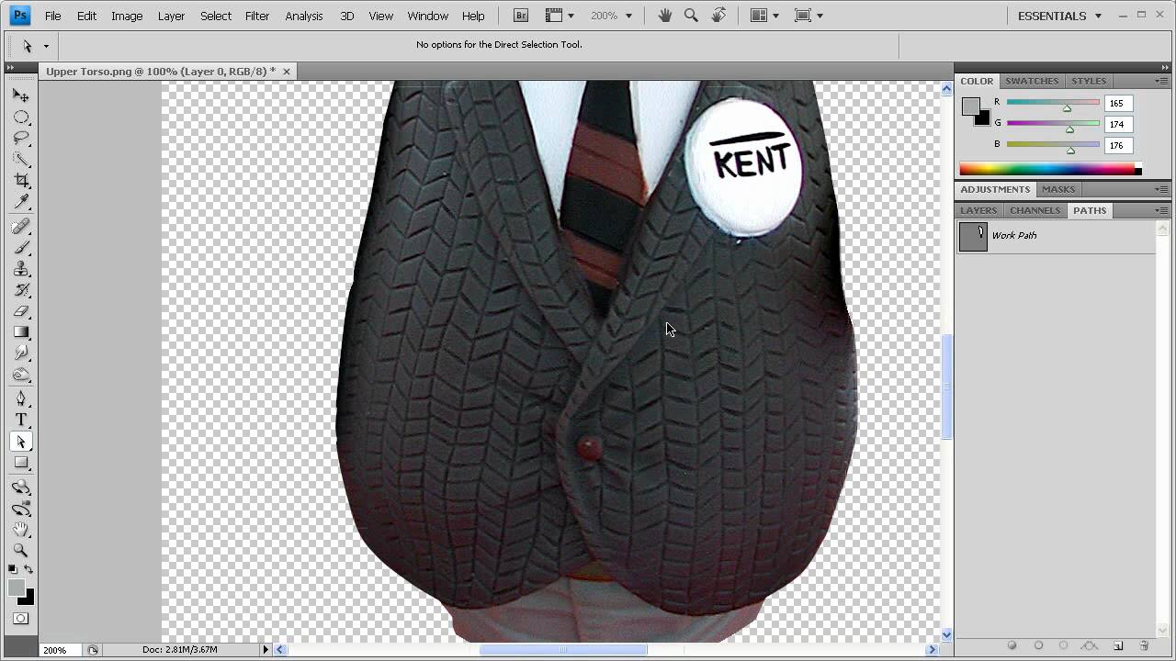Image resolution: width=1176 pixels, height=661 pixels.
Task: Select the Crop tool
Action: click(x=21, y=181)
